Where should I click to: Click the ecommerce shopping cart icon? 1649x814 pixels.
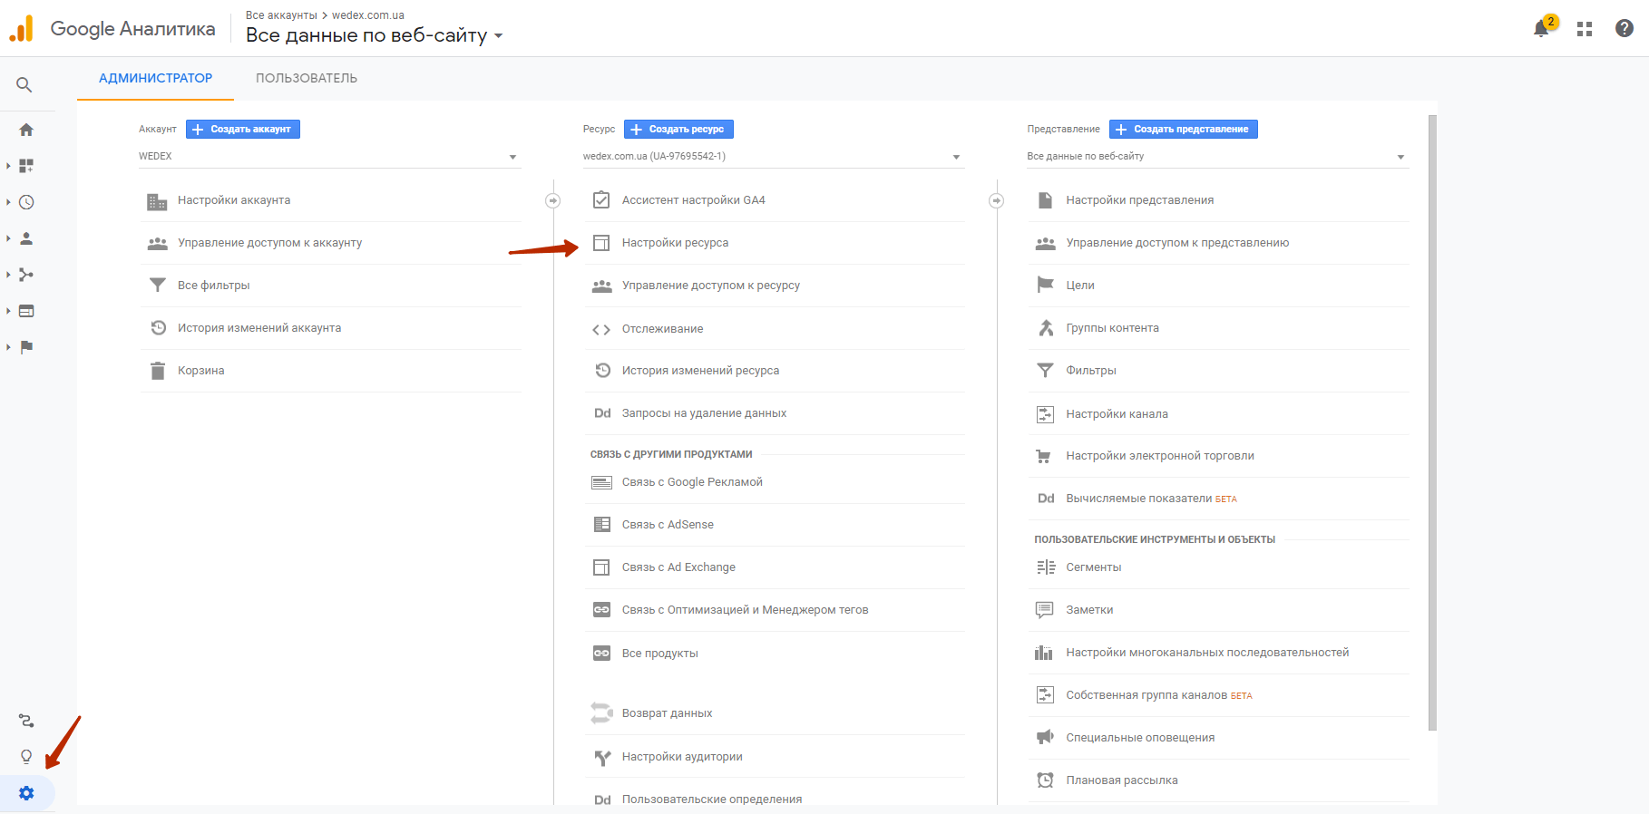point(1045,456)
